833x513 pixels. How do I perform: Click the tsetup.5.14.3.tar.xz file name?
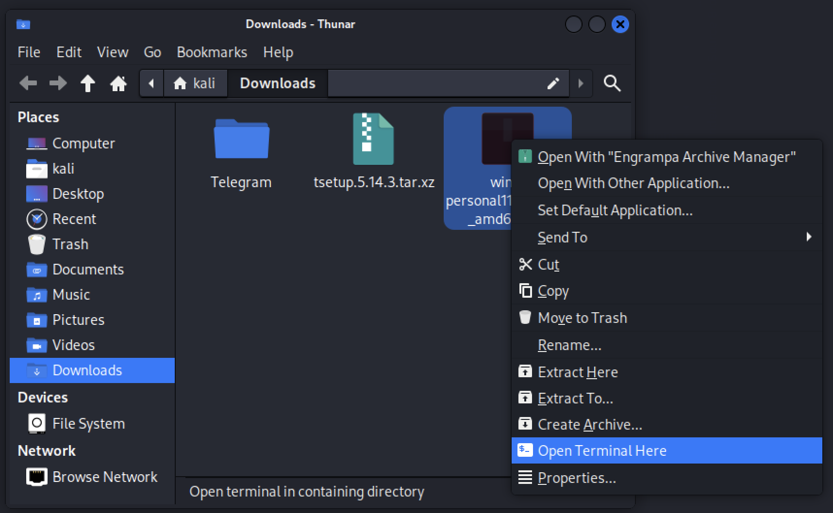374,182
